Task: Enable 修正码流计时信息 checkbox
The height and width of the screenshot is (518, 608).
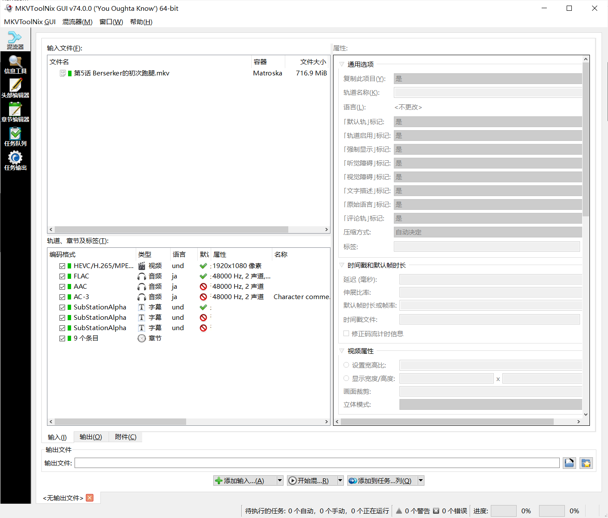Action: pos(346,333)
